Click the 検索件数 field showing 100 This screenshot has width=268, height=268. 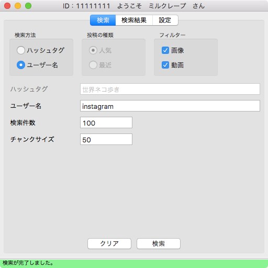tap(106, 122)
